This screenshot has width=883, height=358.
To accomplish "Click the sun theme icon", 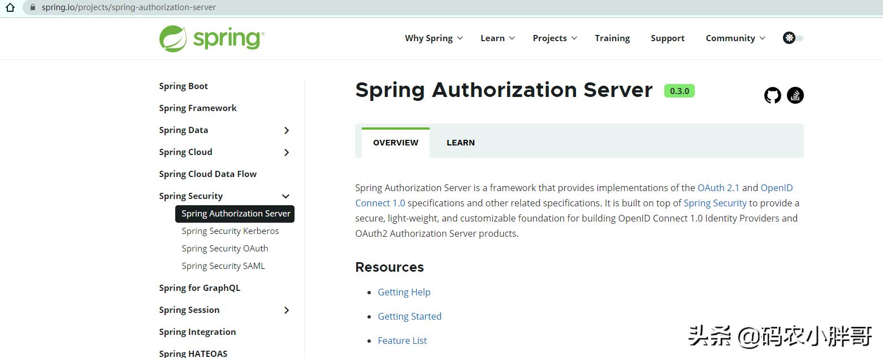I will (788, 38).
